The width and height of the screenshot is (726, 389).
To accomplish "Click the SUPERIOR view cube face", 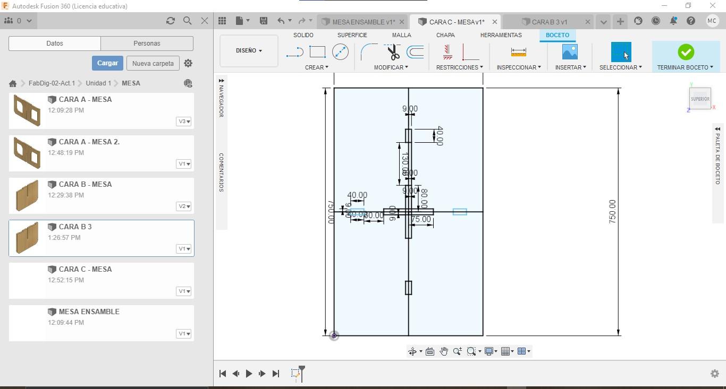I will click(700, 99).
